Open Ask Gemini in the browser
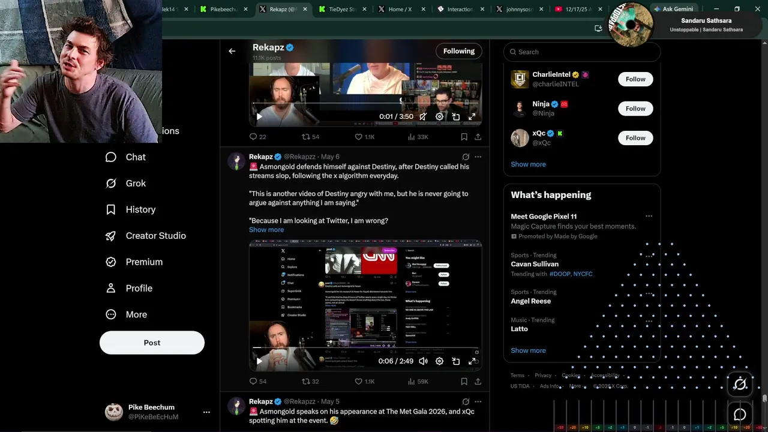This screenshot has width=768, height=432. pos(673,9)
